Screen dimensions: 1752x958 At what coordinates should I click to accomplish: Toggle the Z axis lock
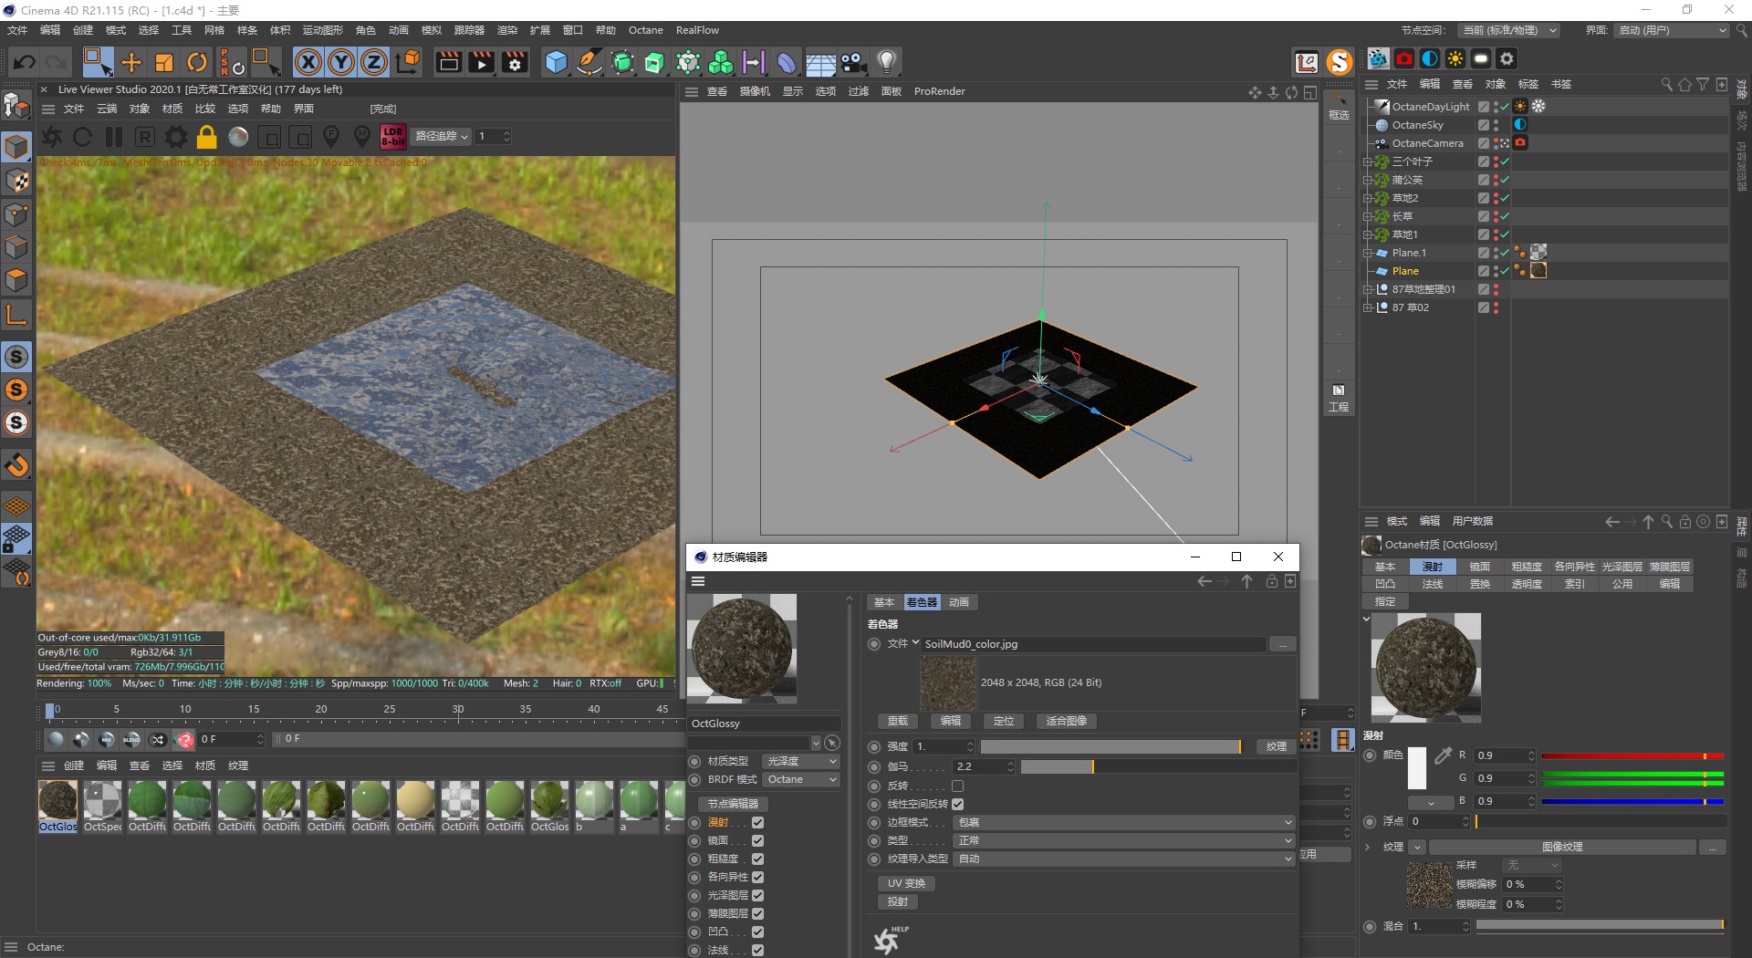click(374, 62)
